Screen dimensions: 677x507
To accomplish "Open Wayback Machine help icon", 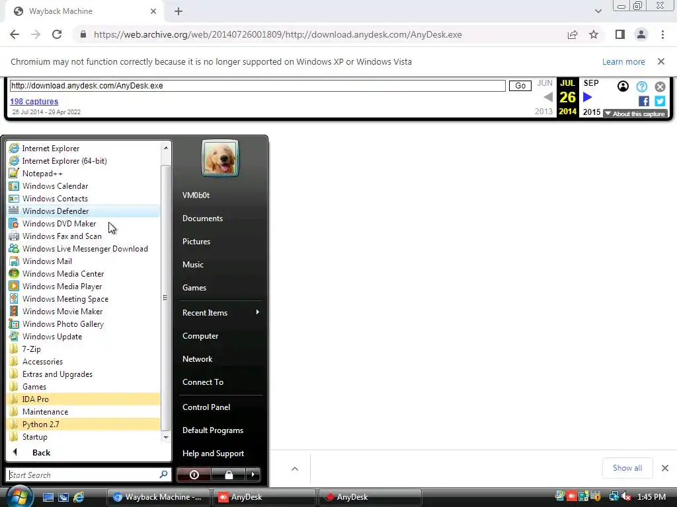I will (641, 86).
